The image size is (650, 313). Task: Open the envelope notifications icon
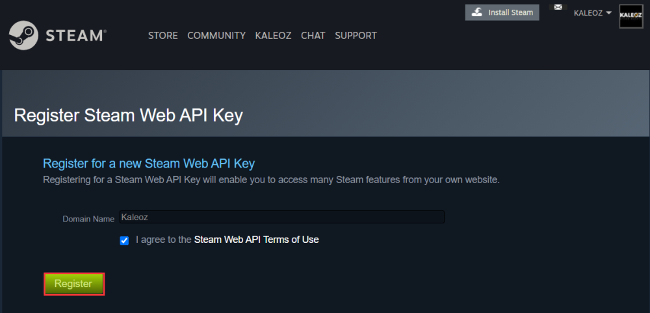point(557,7)
